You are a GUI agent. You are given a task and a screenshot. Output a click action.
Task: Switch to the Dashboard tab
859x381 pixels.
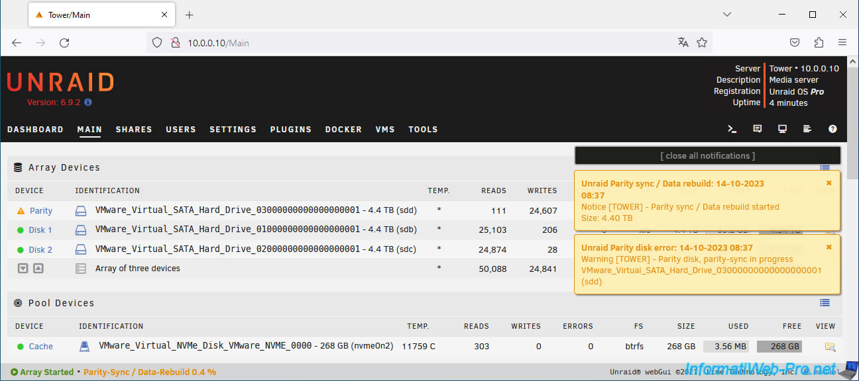click(35, 130)
